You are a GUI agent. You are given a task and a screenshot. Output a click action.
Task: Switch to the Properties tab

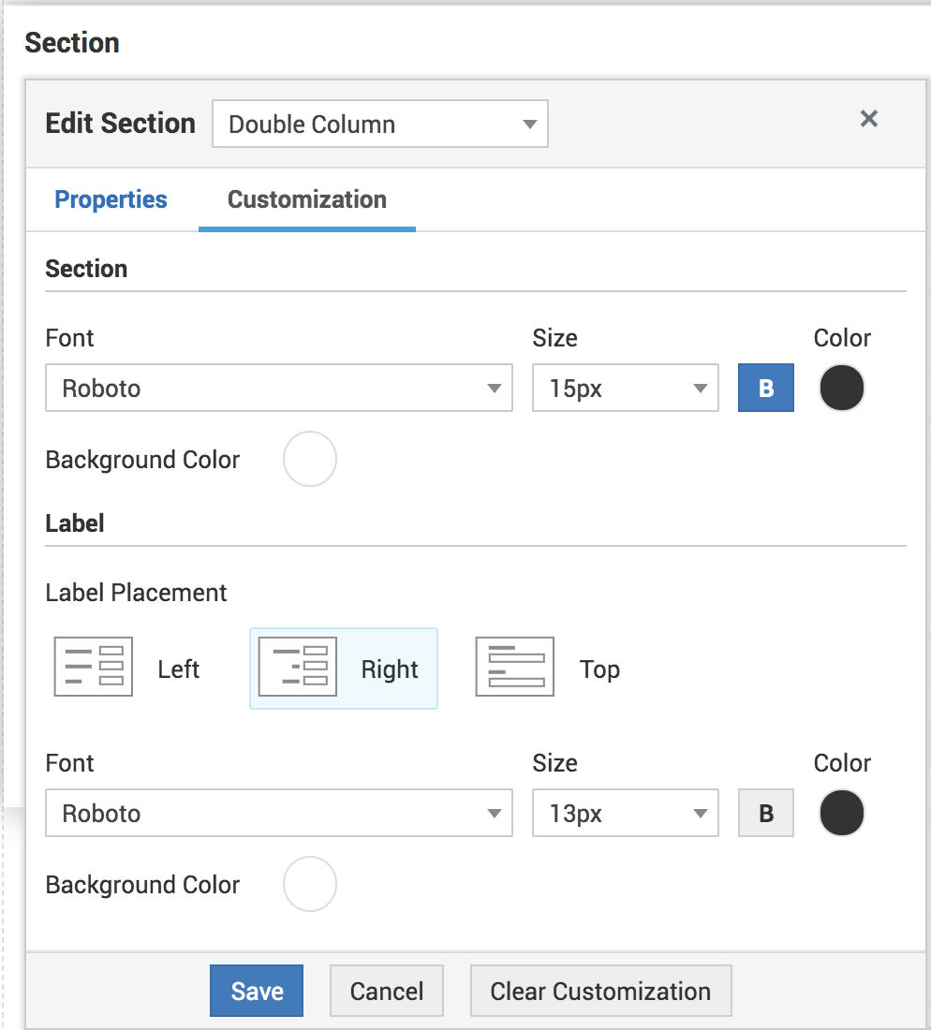pos(111,199)
